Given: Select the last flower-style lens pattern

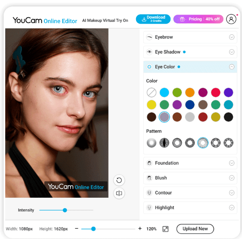Looking at the screenshot, I should [228, 143].
